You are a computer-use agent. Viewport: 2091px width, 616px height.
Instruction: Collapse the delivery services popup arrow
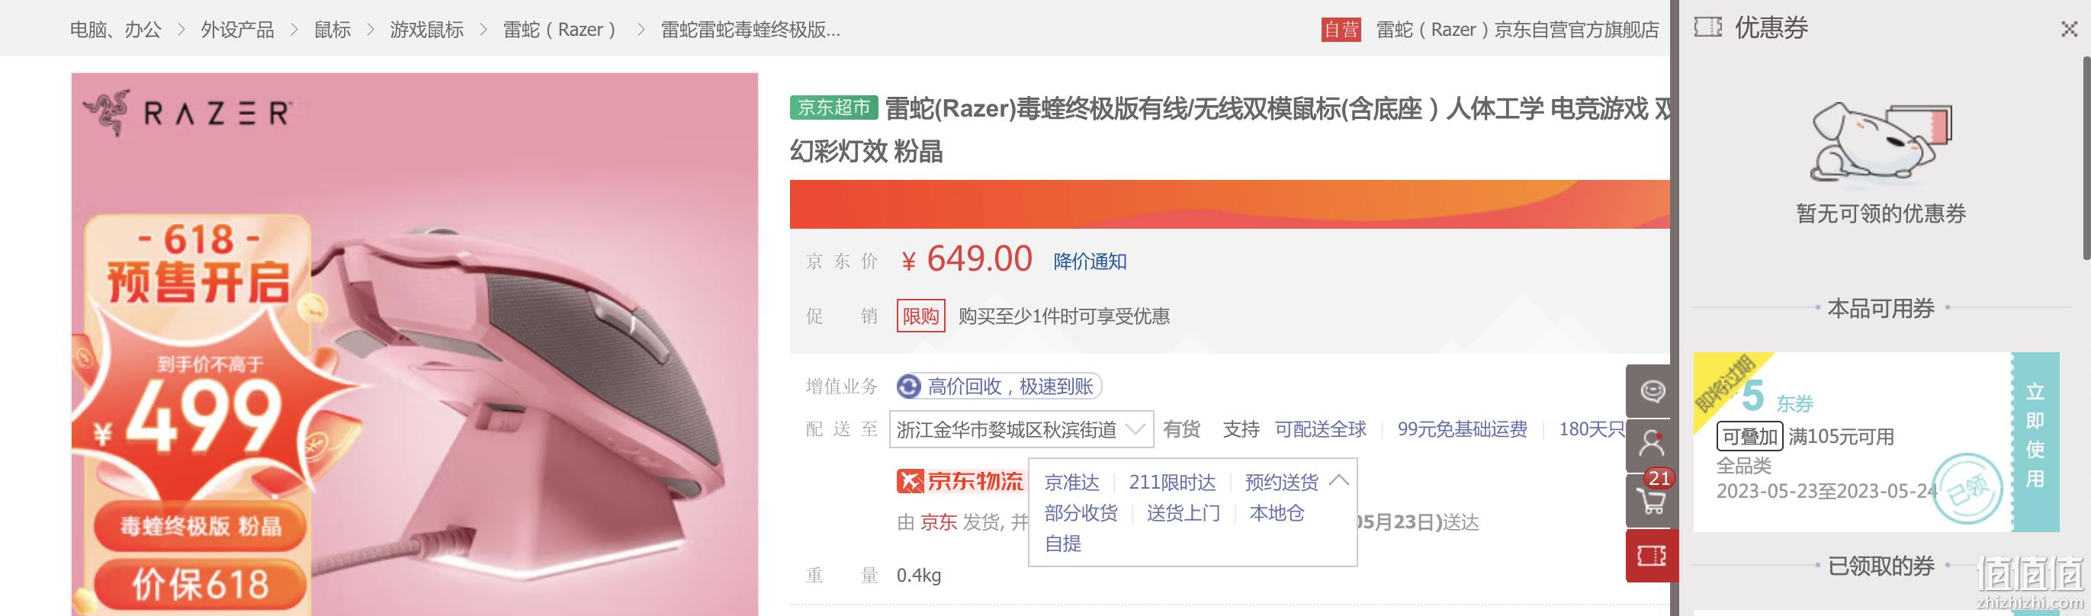[x=1339, y=480]
